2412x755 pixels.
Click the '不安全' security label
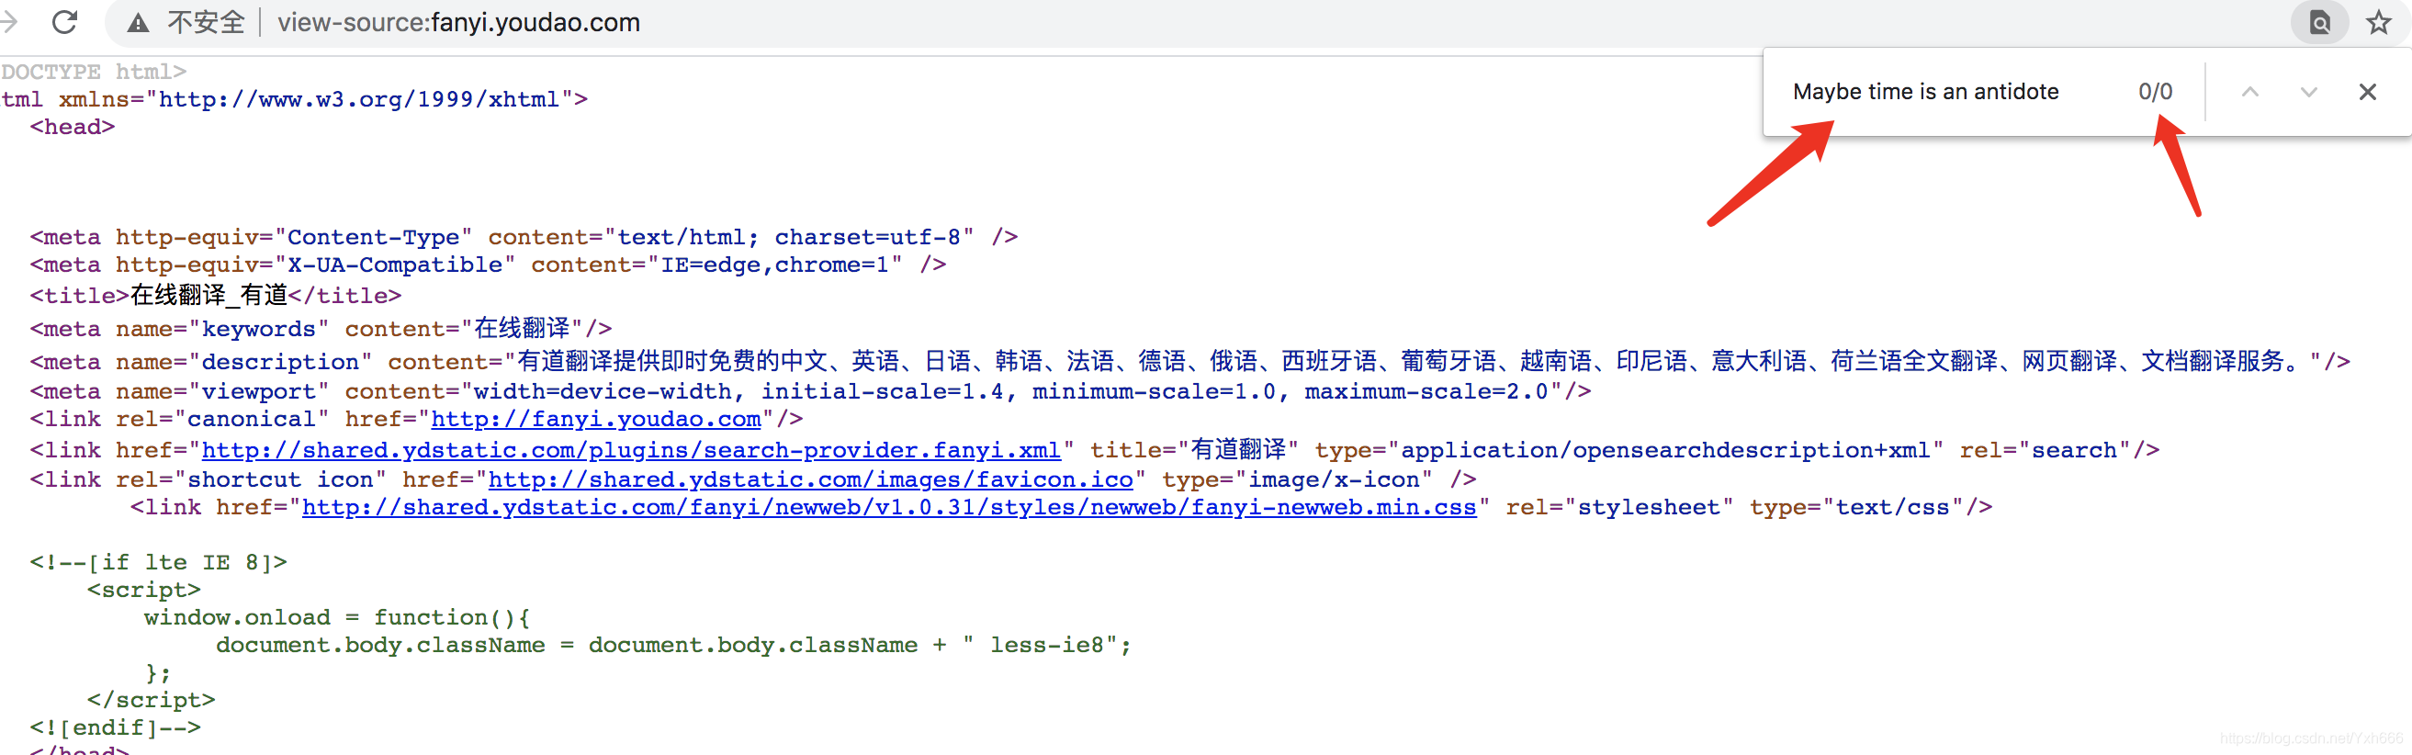pos(206,22)
